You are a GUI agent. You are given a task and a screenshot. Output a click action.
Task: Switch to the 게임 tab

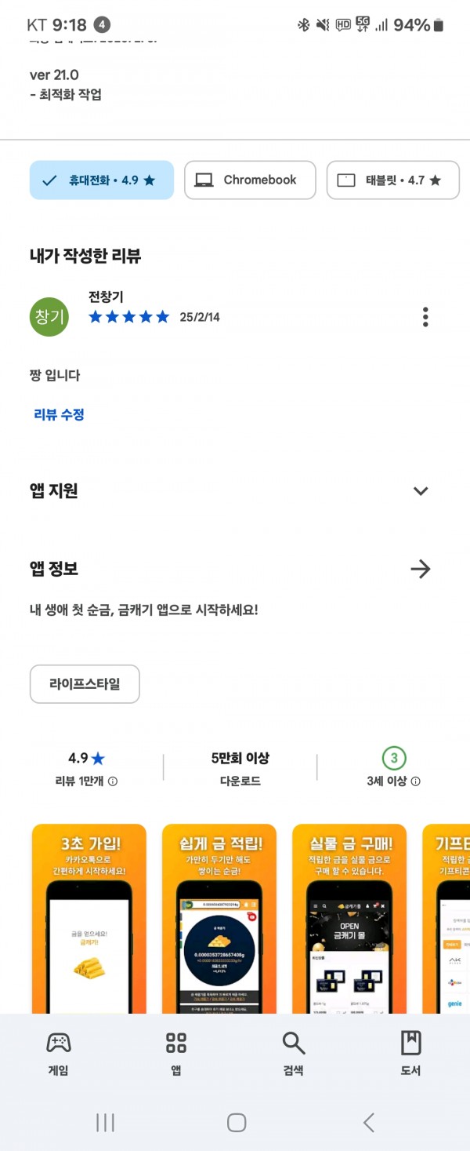point(59,1053)
